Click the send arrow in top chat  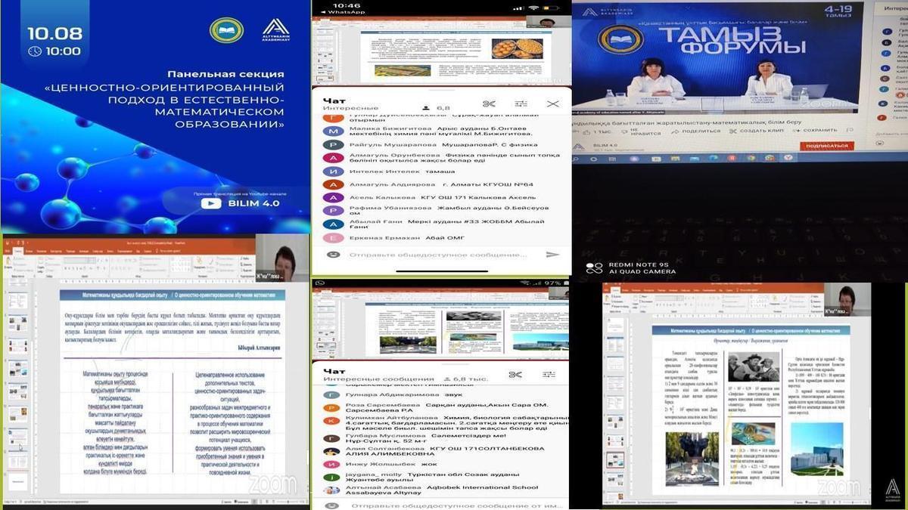552,255
